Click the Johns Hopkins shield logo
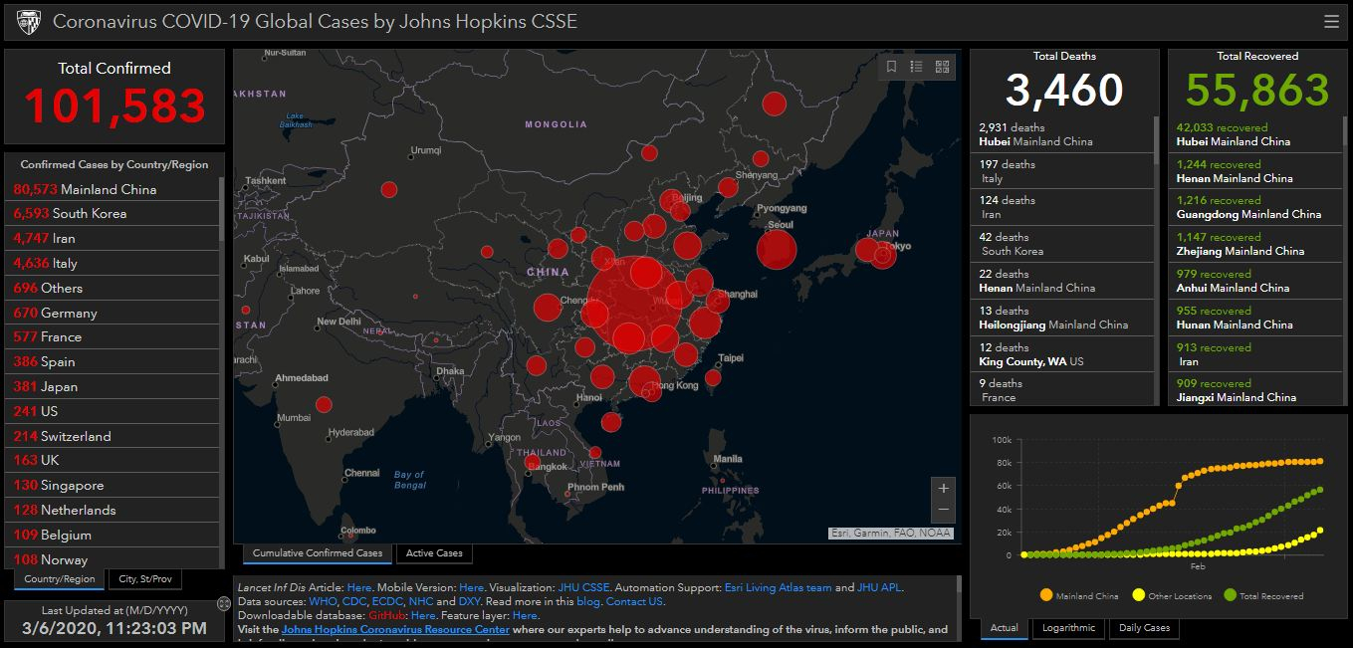Screen dimensions: 1353x648 point(30,21)
